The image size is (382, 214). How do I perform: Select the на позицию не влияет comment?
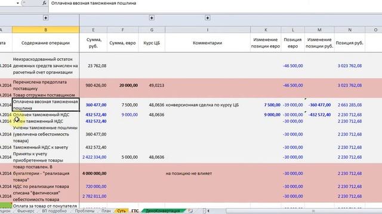(x=208, y=173)
